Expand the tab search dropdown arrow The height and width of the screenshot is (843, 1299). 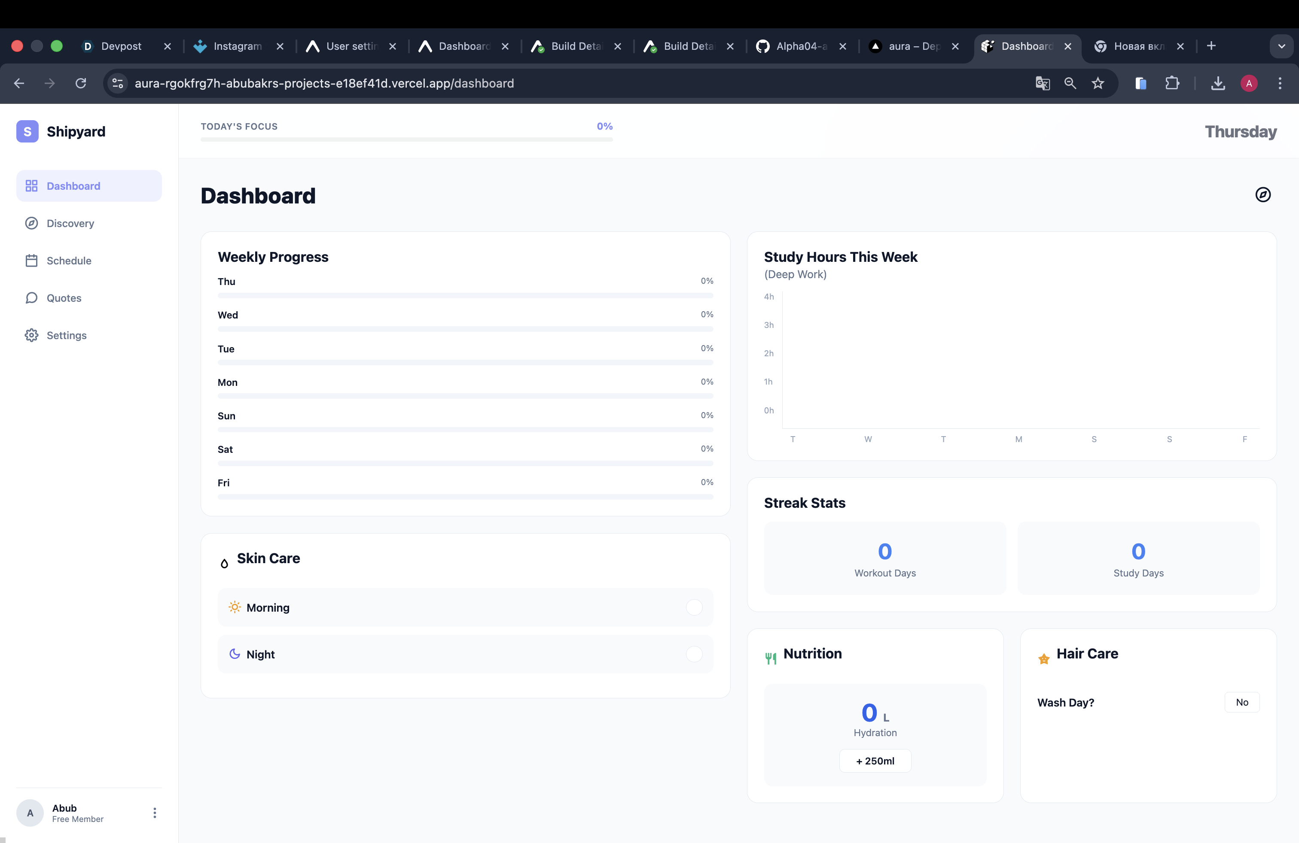pos(1281,46)
